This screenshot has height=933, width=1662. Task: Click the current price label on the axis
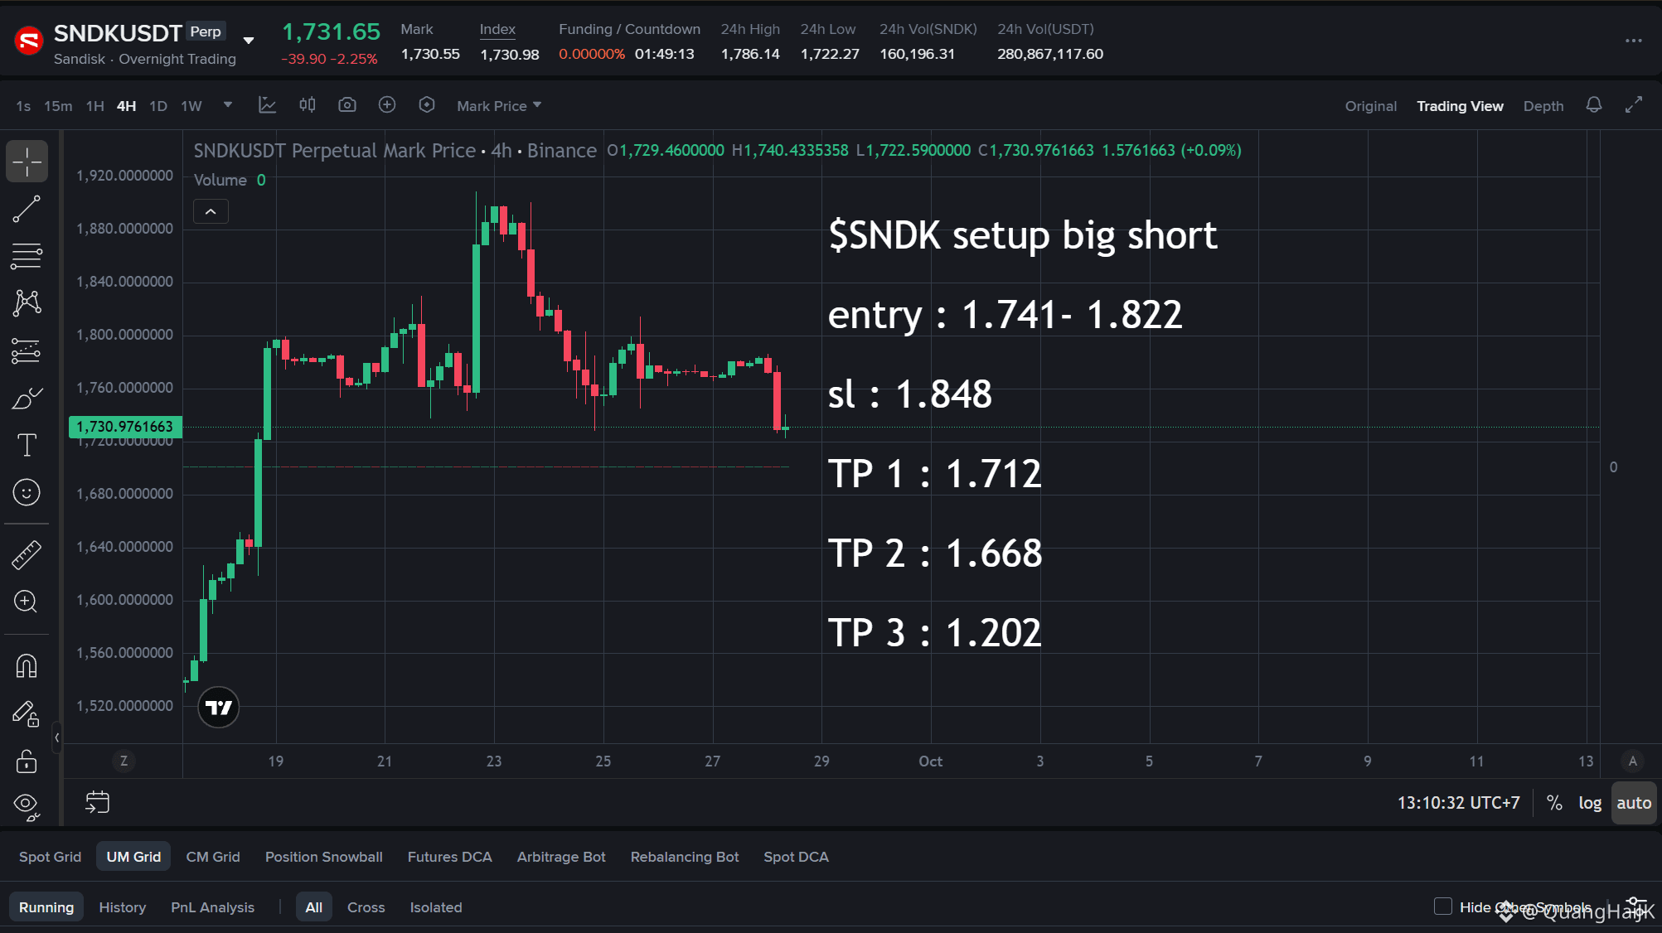125,427
